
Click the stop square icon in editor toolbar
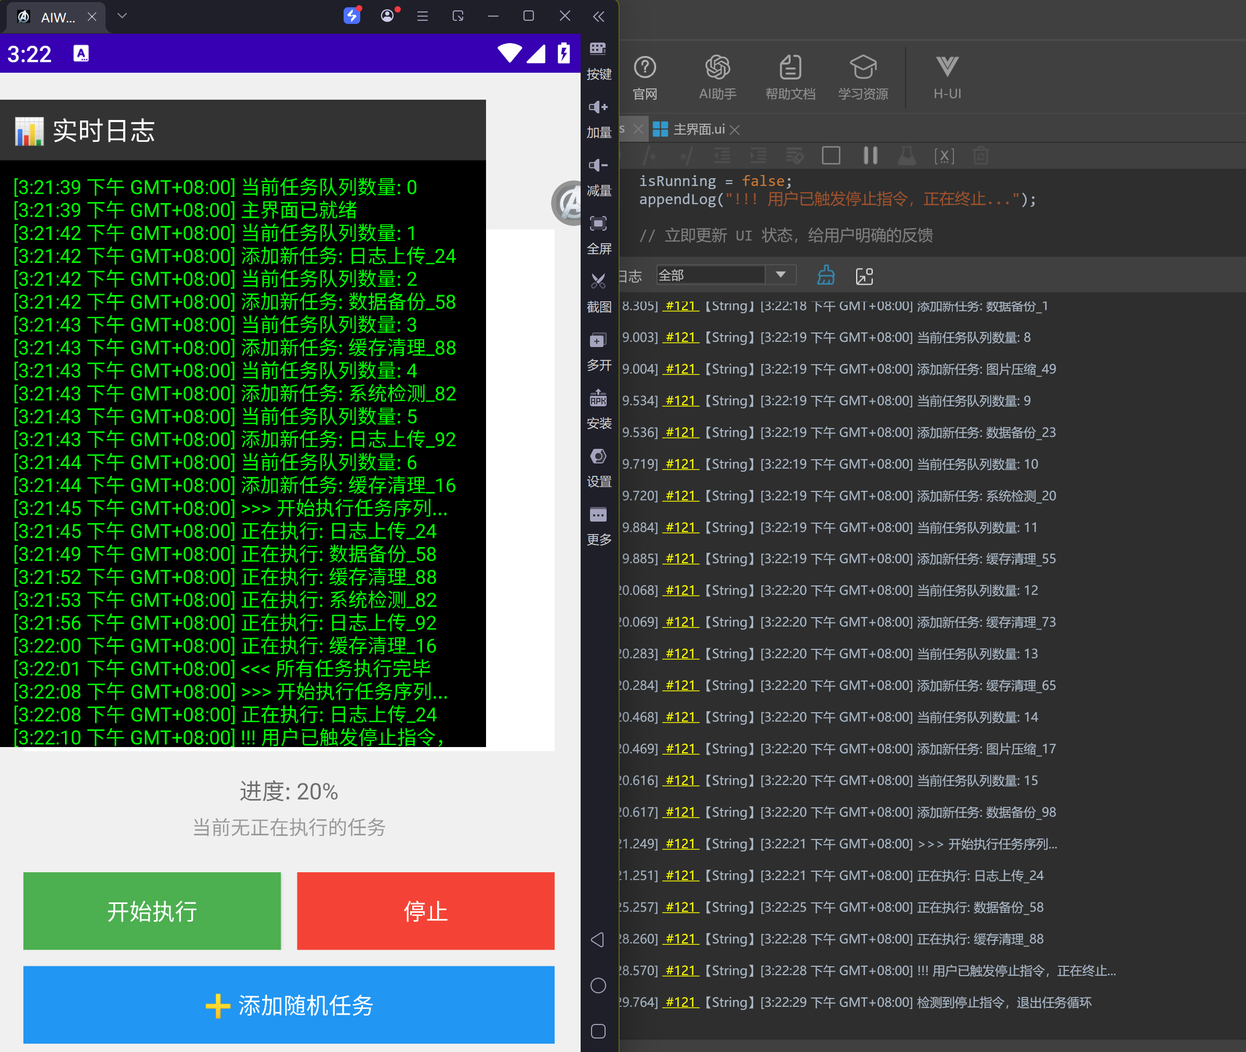click(x=831, y=156)
